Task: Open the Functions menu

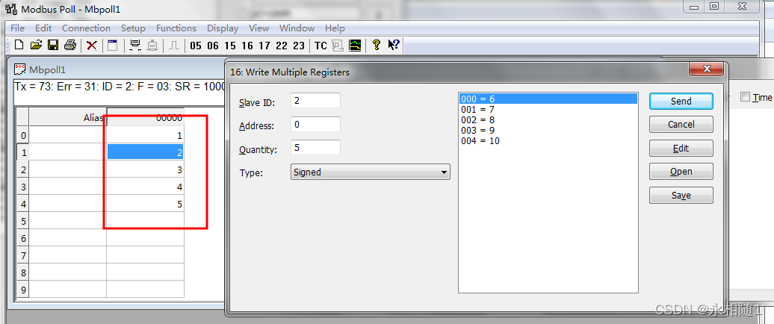Action: [176, 28]
